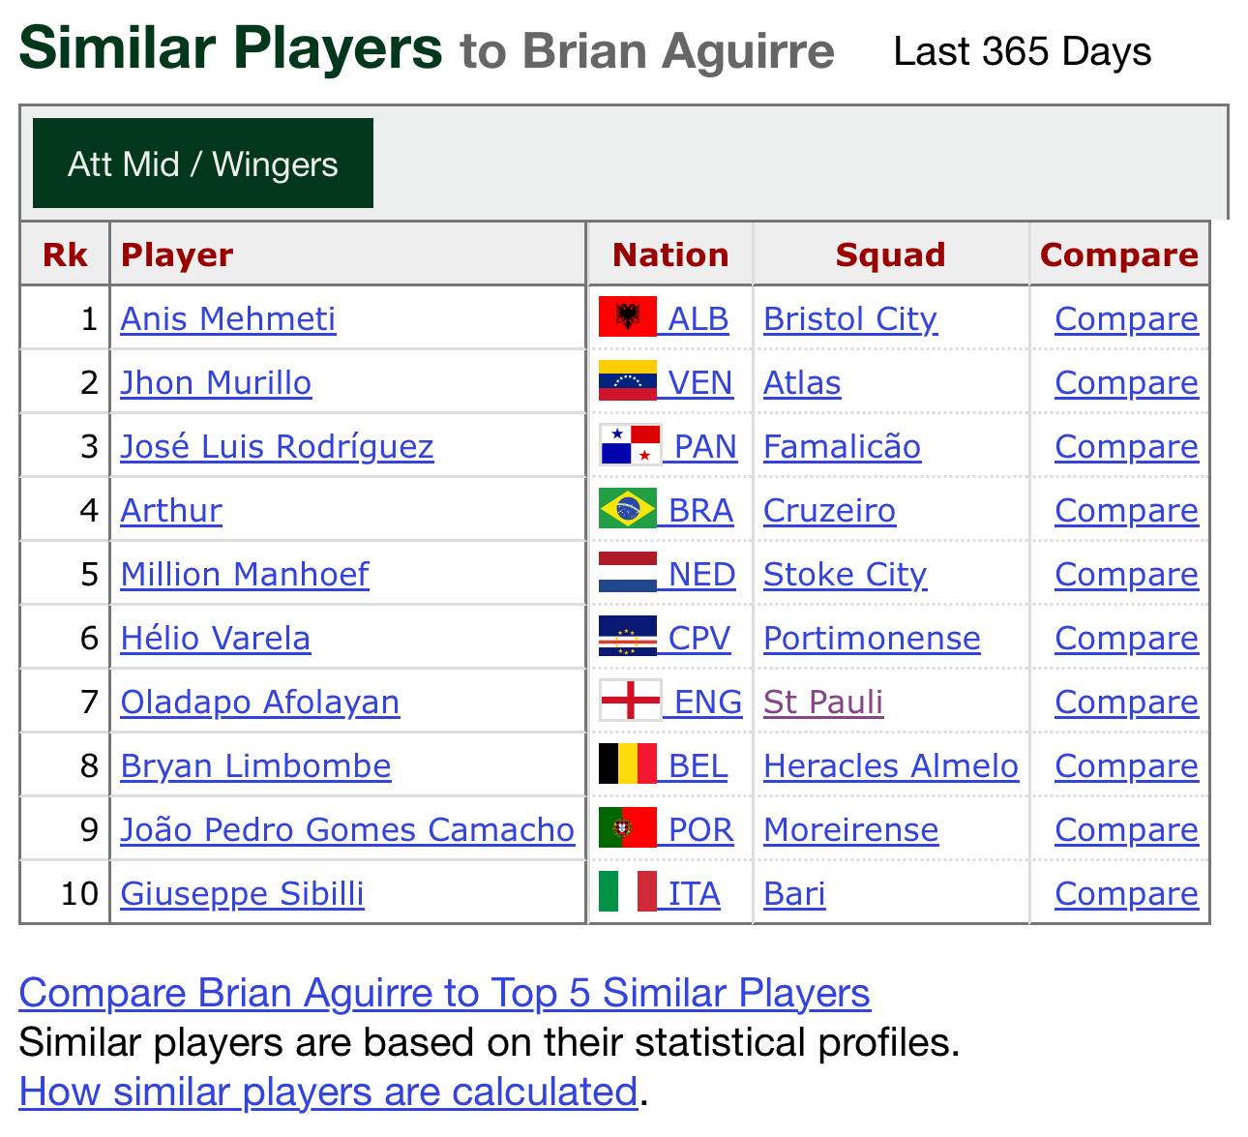Open the St Pauli squad link
Viewport: 1248px width, 1137px height.
click(x=823, y=702)
